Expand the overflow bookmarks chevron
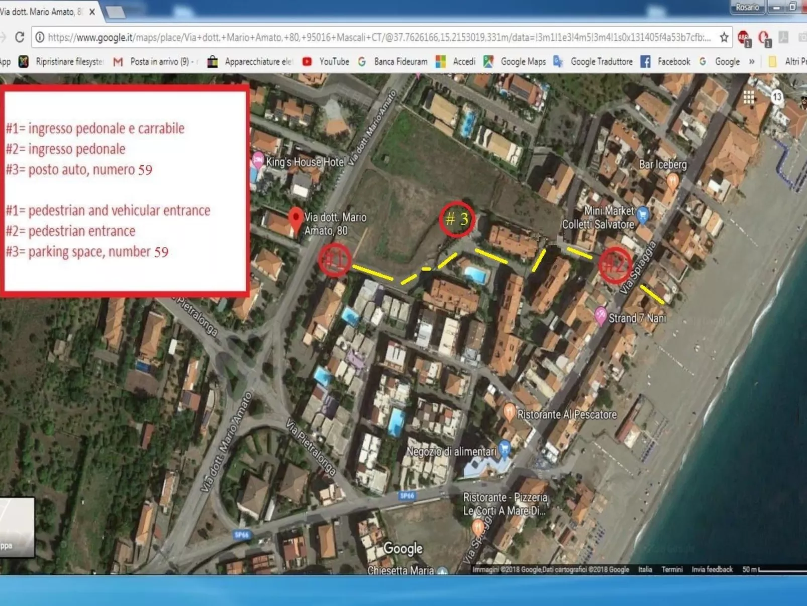 (x=752, y=61)
